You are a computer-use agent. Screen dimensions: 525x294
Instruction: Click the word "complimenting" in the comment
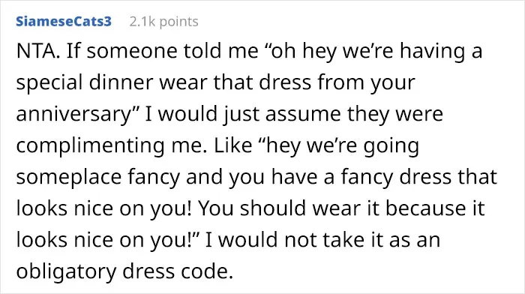click(91, 146)
